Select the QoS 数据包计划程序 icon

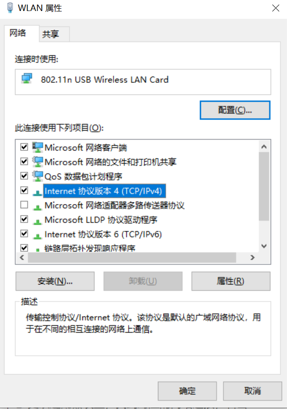[38, 176]
